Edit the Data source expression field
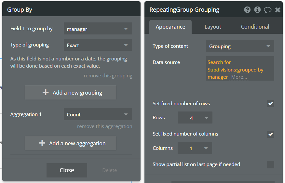The height and width of the screenshot is (183, 285). (x=240, y=69)
